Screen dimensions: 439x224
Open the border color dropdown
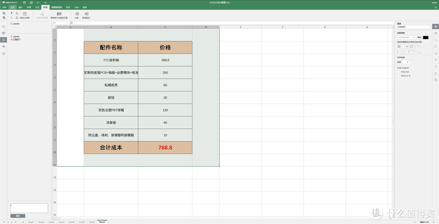coord(426,37)
